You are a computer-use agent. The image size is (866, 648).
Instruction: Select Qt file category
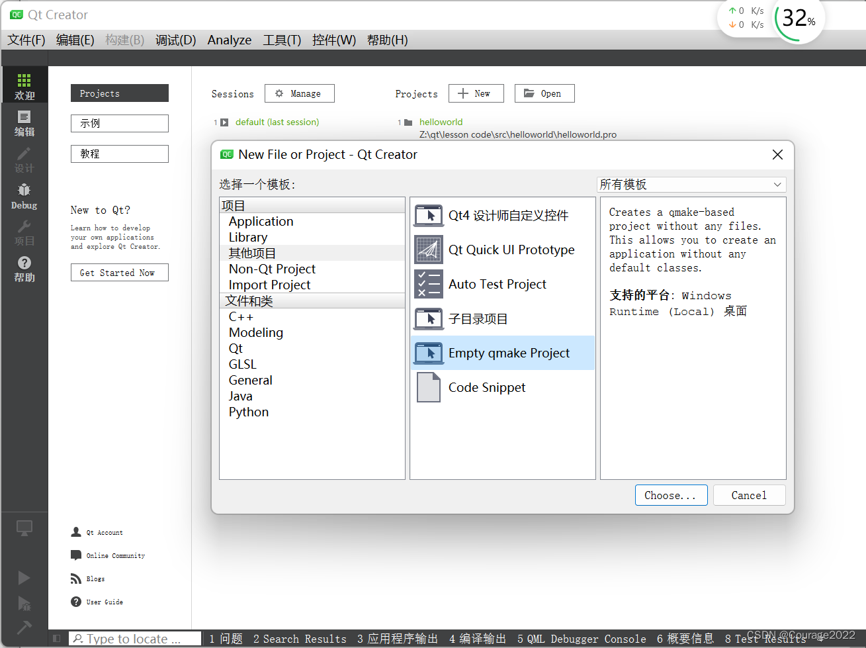(312, 348)
